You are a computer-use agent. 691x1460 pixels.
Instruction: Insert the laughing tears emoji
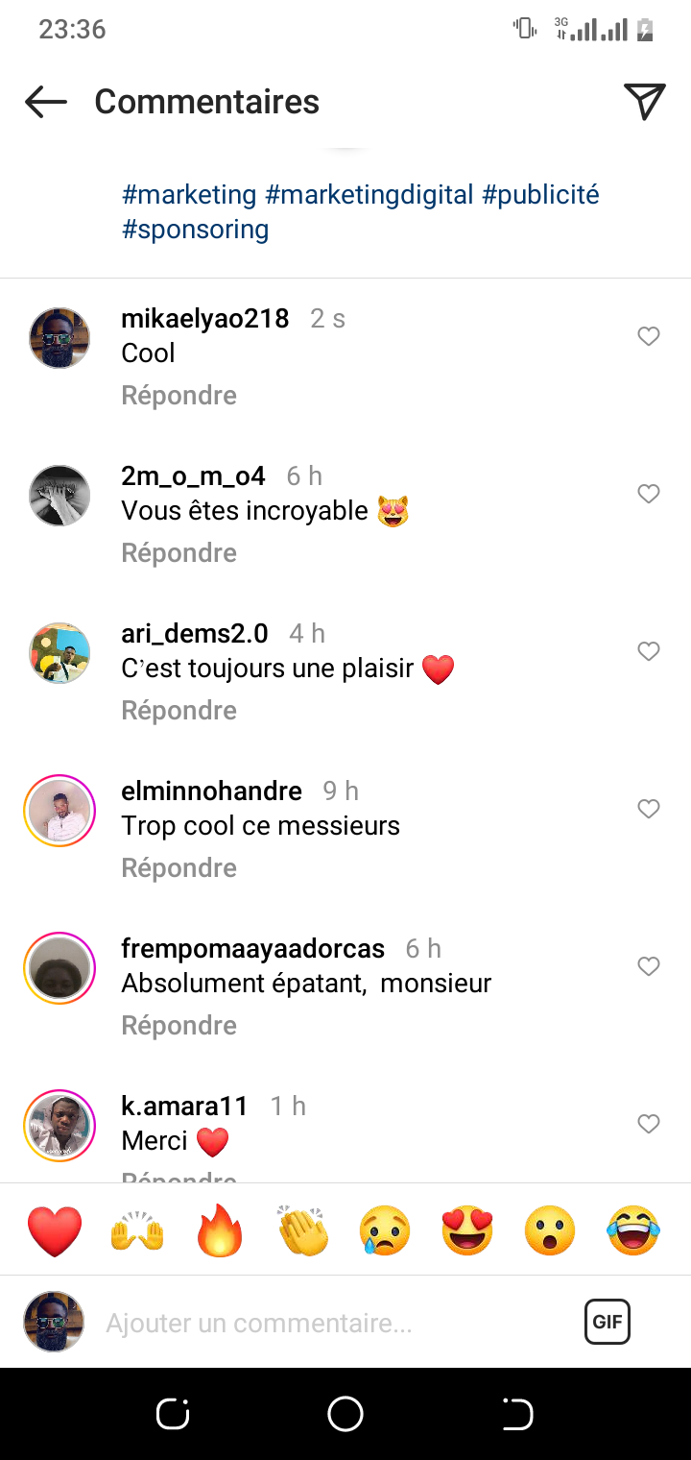click(633, 1230)
